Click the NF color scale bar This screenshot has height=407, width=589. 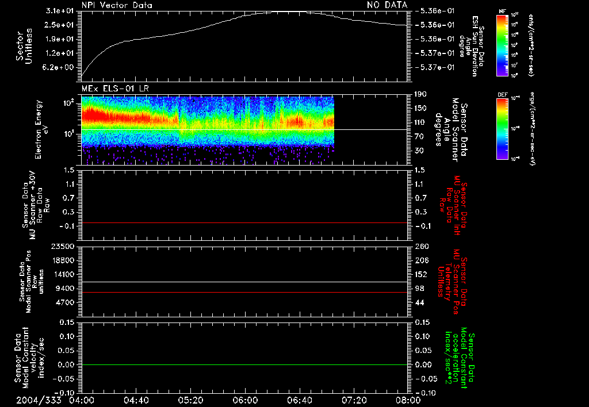[x=503, y=45]
